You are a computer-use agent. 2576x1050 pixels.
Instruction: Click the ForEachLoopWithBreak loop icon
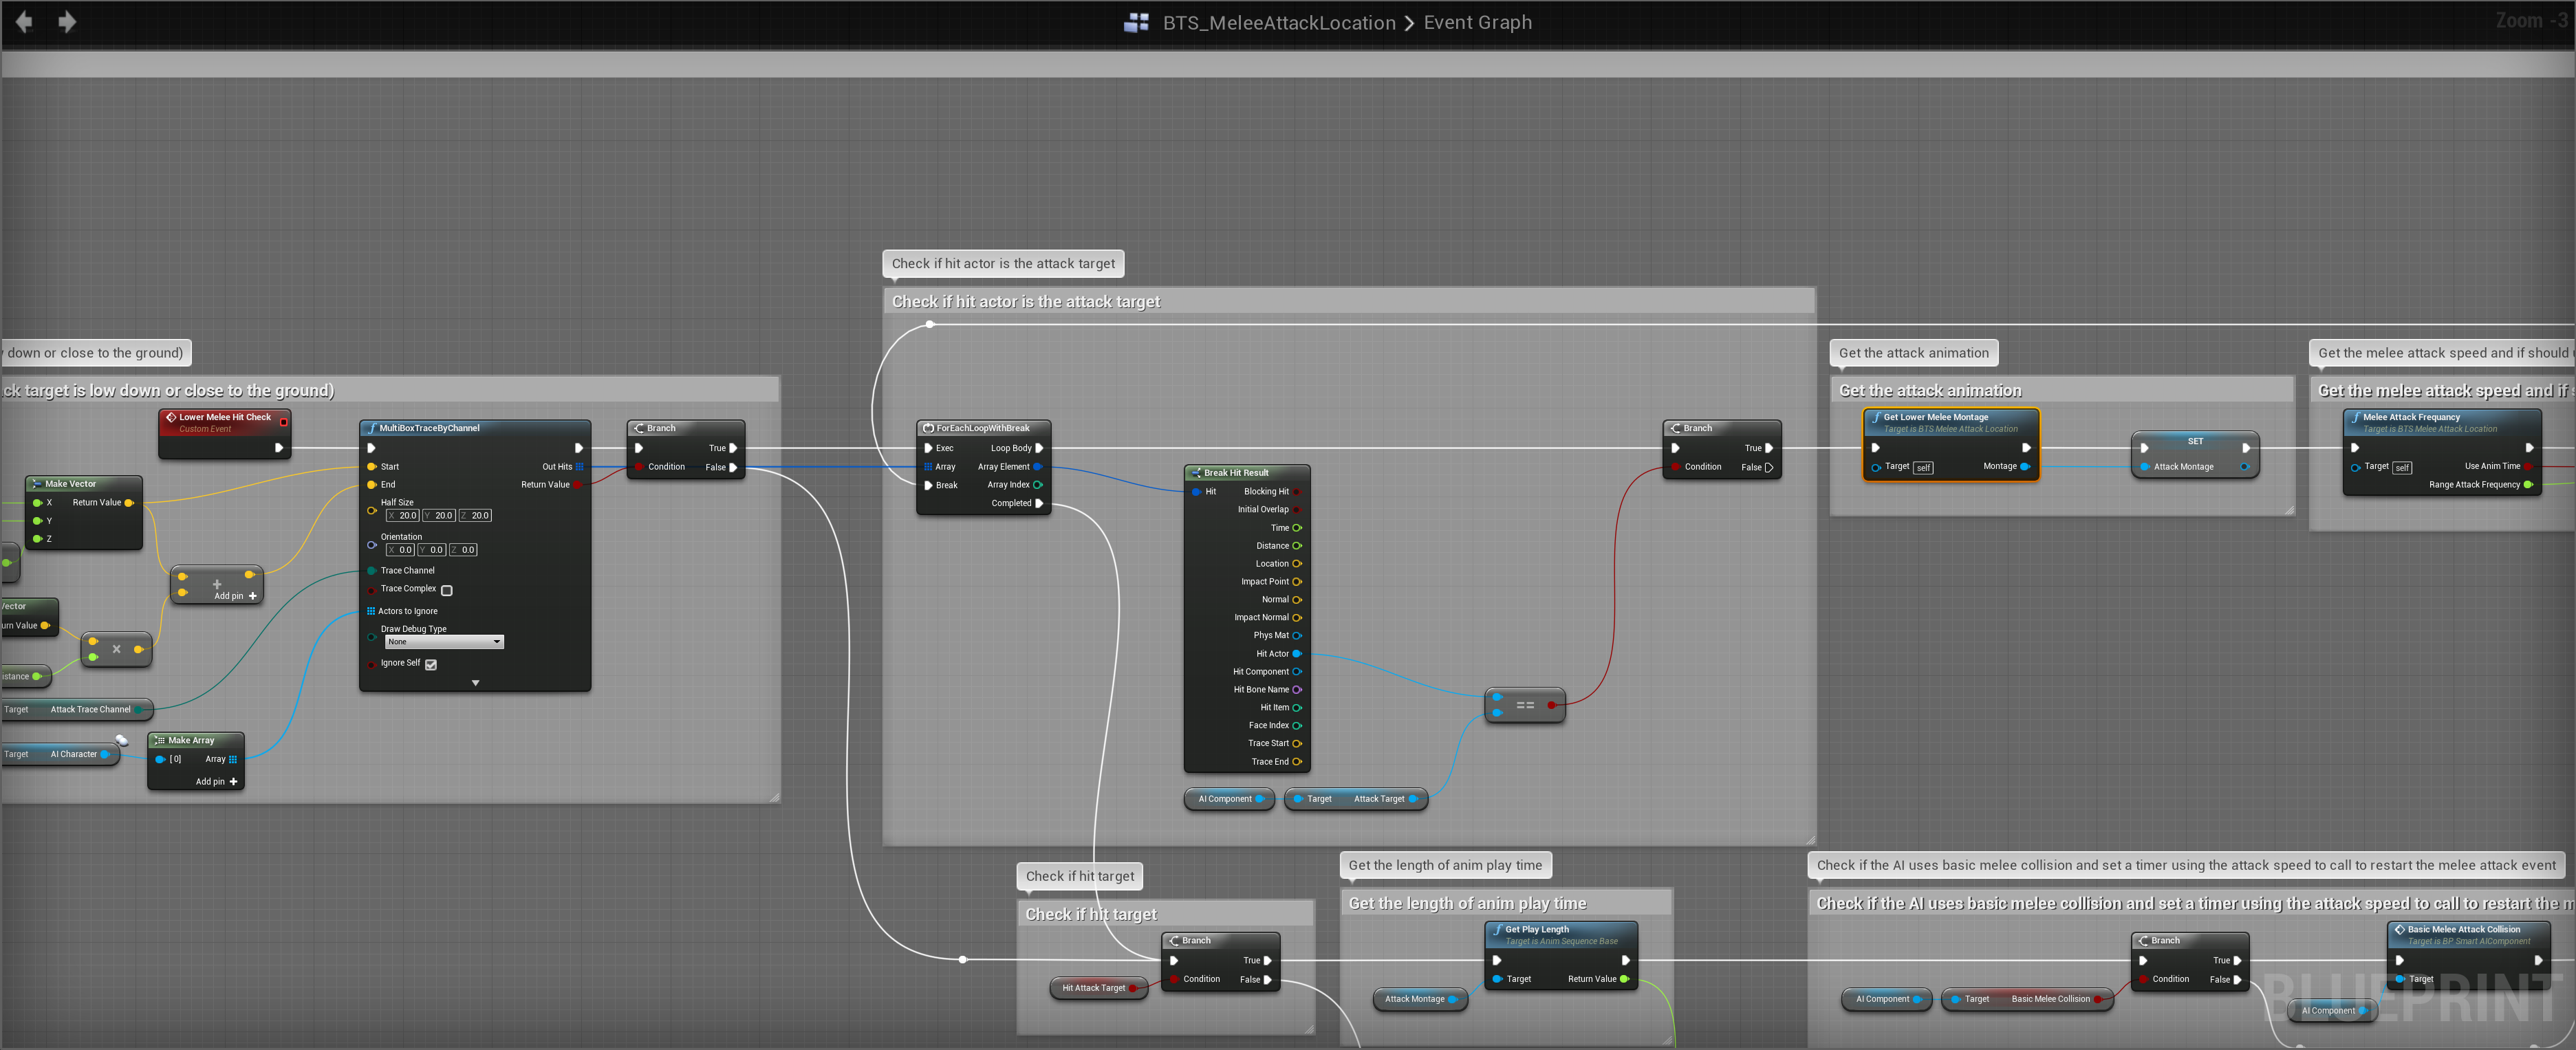pos(928,428)
